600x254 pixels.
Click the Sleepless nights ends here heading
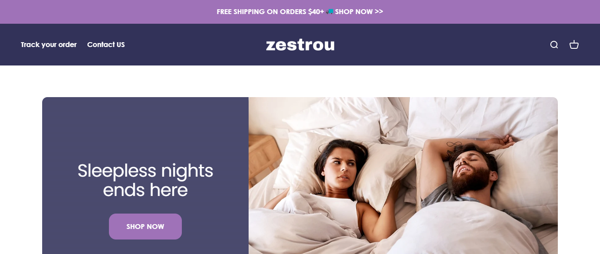145,180
